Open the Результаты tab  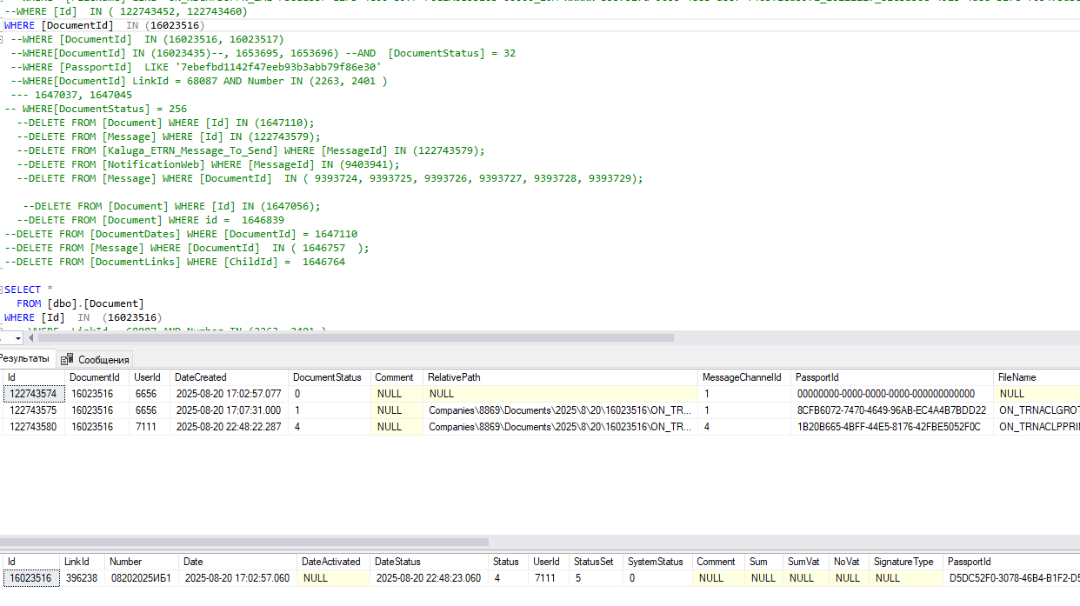pos(24,358)
